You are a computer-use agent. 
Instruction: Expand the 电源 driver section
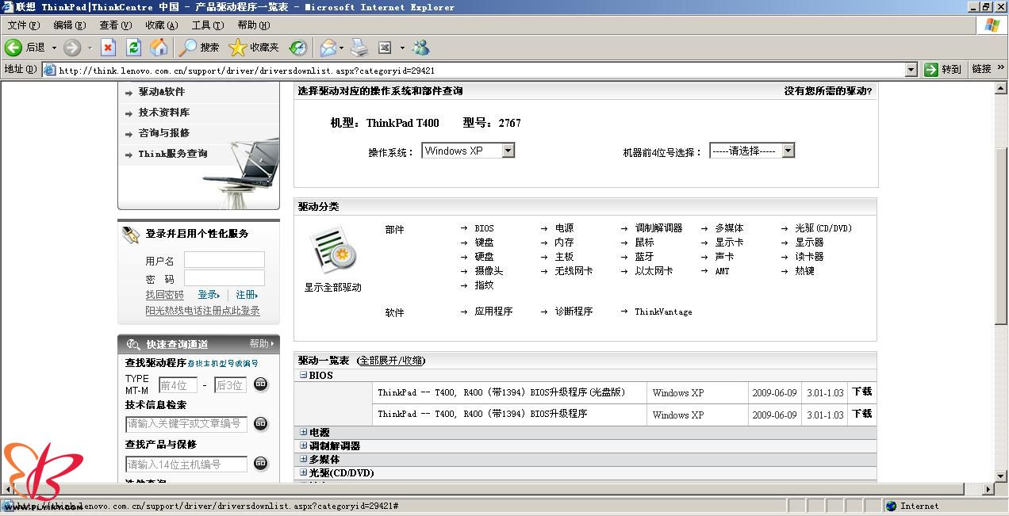pos(303,433)
